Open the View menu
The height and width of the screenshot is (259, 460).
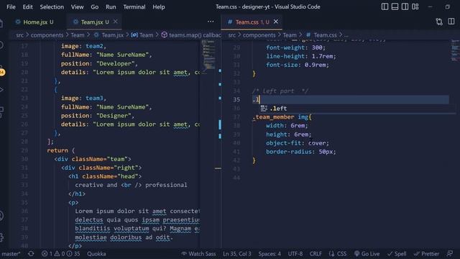77,6
